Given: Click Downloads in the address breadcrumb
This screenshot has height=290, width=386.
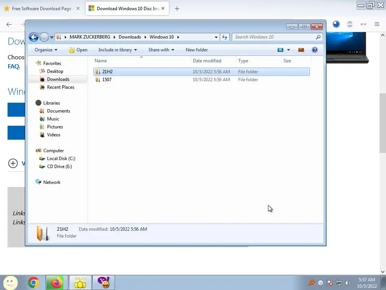Looking at the screenshot, I should [130, 37].
